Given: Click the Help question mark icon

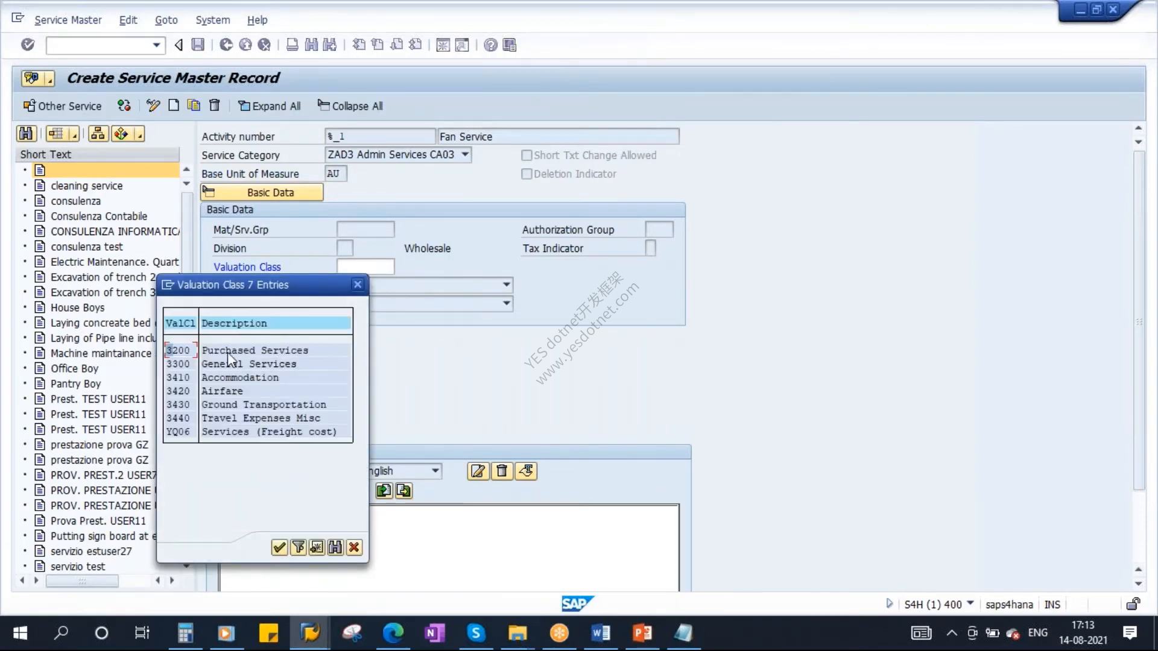Looking at the screenshot, I should coord(491,45).
